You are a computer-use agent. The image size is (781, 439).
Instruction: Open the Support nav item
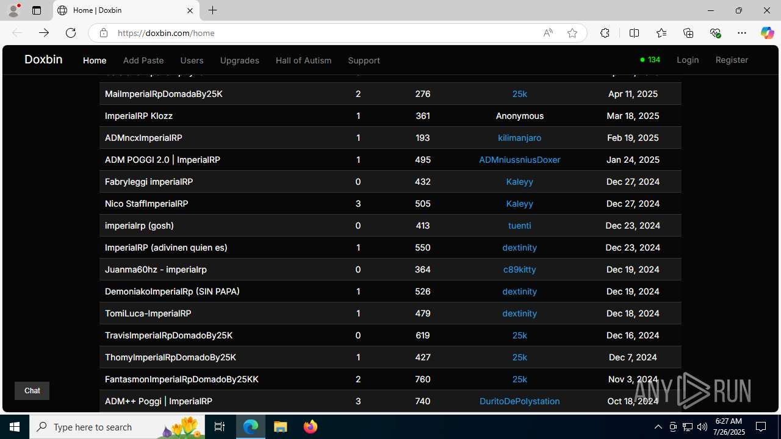point(364,60)
